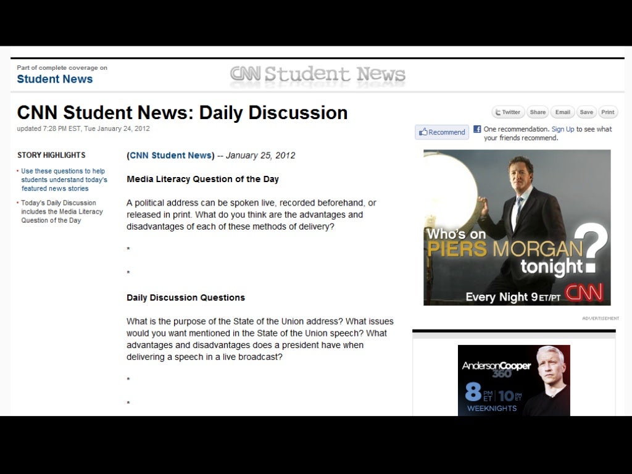
Task: Click the Anderson Cooper 360 advertisement
Action: 514,380
